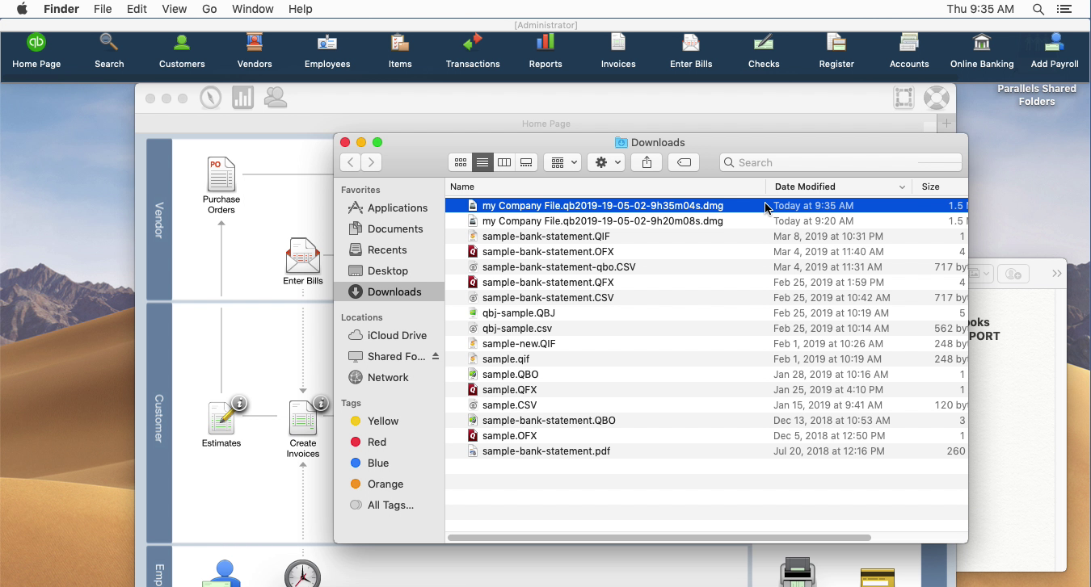The width and height of the screenshot is (1091, 587).
Task: Select the Orange tag in sidebar
Action: click(x=389, y=484)
